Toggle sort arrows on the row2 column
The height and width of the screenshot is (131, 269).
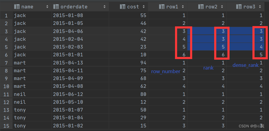[x=222, y=7]
